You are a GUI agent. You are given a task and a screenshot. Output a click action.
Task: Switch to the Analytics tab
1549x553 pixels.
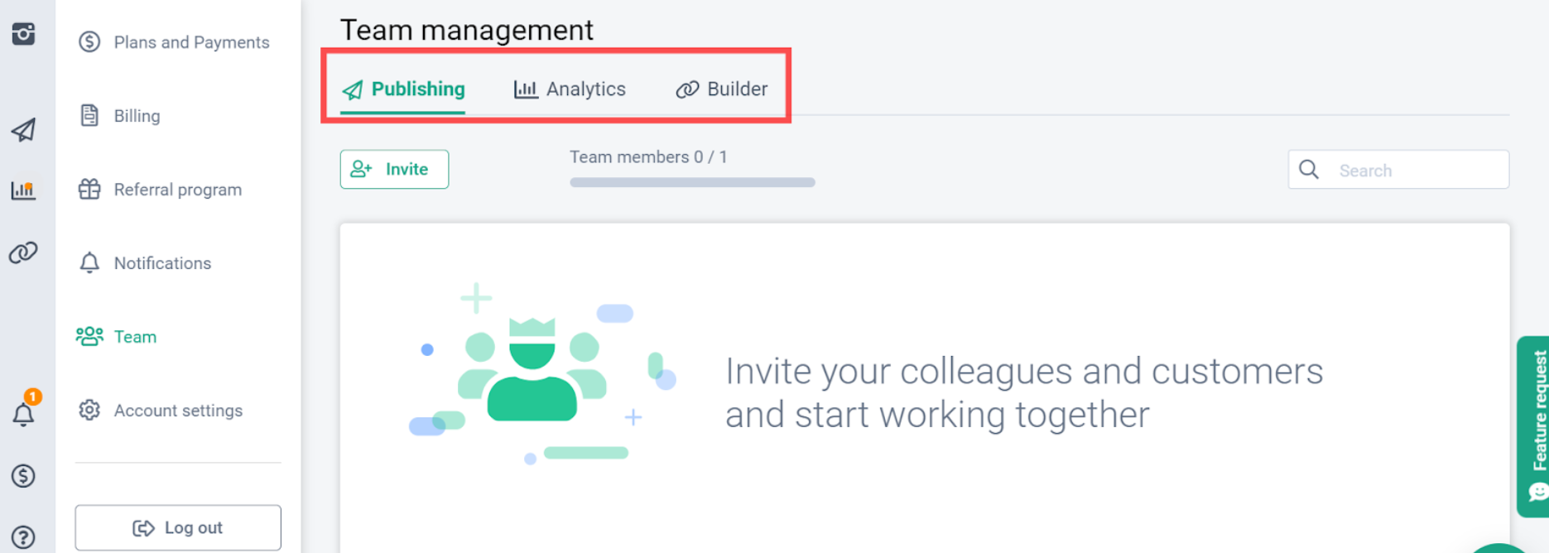click(570, 89)
